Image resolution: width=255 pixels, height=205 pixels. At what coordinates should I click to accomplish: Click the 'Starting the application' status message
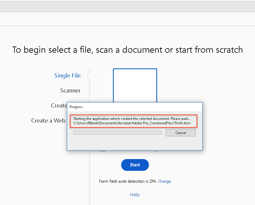pyautogui.click(x=132, y=118)
